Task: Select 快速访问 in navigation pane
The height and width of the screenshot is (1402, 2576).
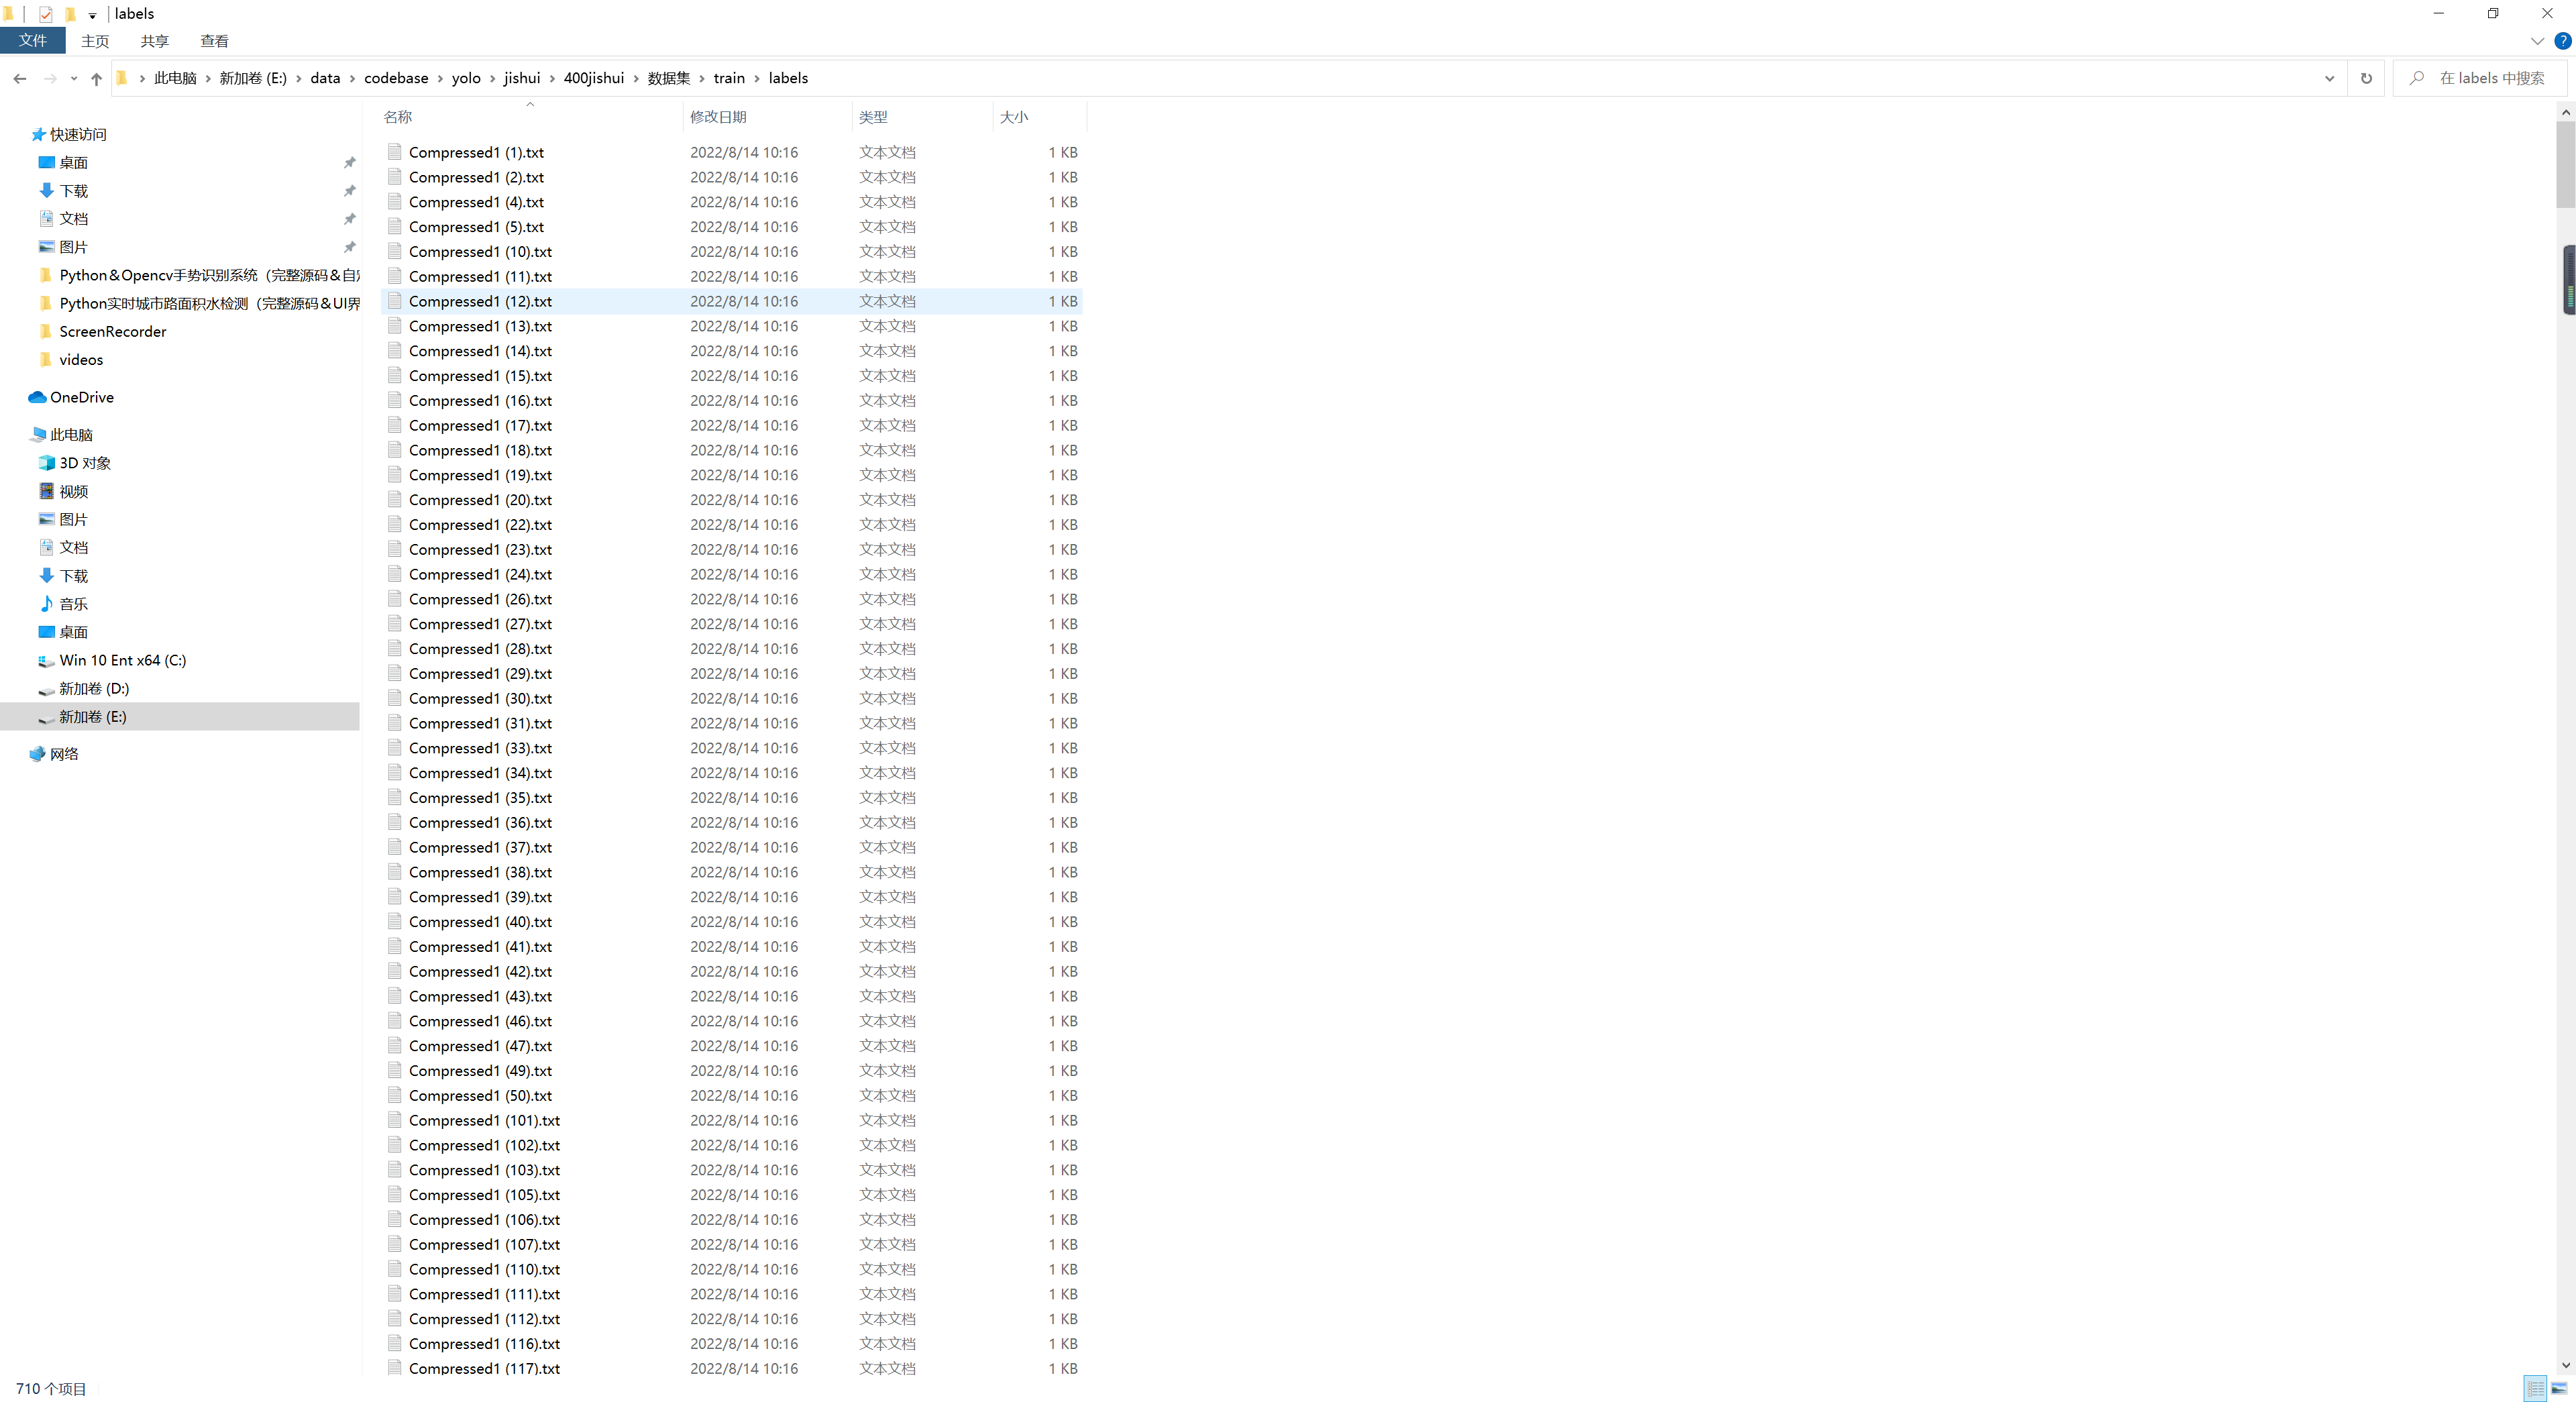Action: [x=78, y=134]
